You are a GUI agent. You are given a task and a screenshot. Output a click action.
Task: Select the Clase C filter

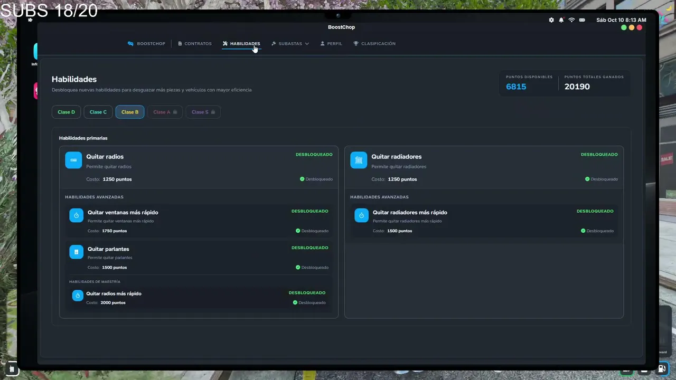(98, 112)
